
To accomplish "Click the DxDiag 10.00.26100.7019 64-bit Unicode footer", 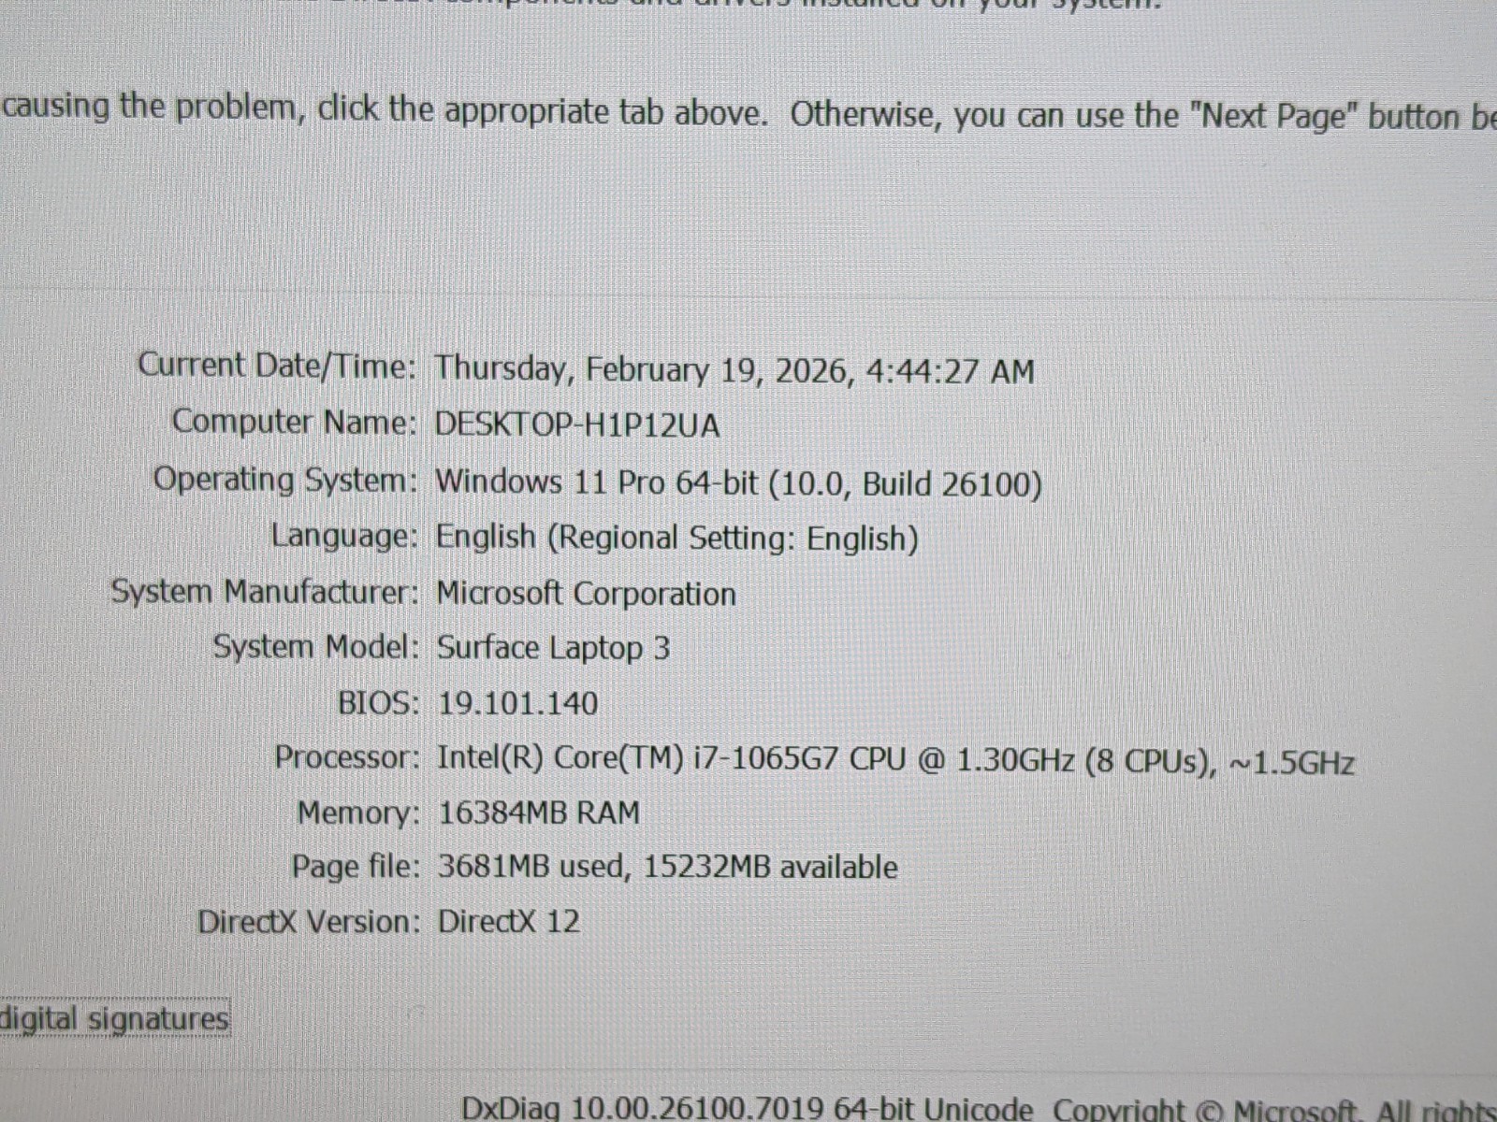I will click(x=748, y=1109).
